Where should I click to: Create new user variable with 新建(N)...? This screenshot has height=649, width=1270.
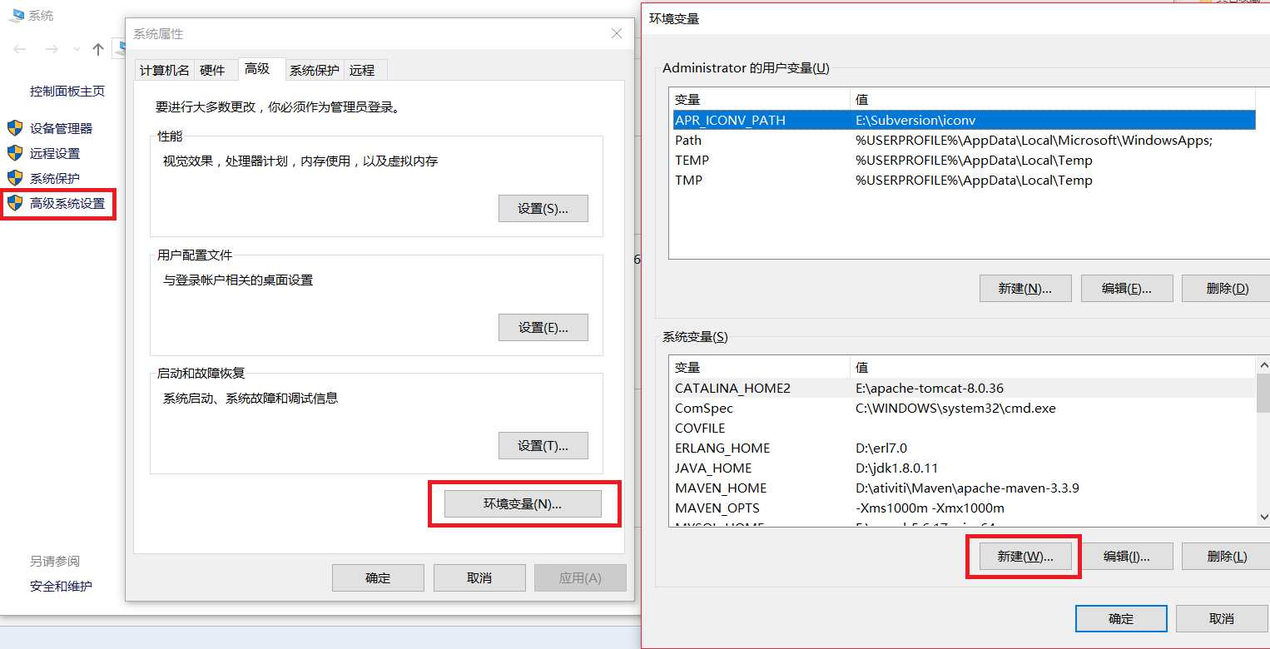1025,288
